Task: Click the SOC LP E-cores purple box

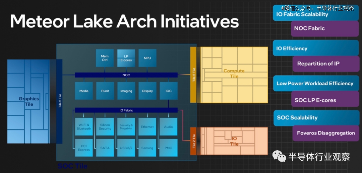Action: (x=325, y=99)
